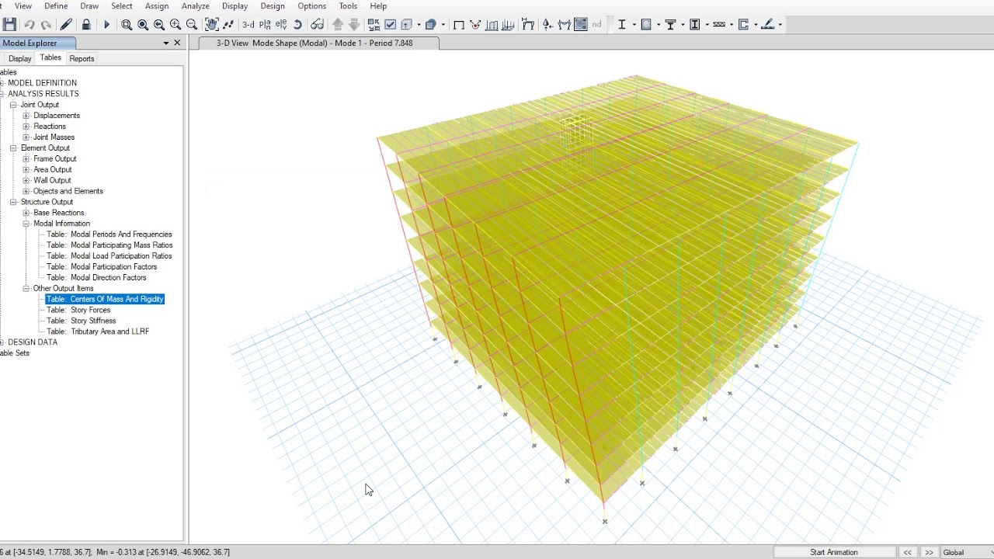Click the next mode >> button
The image size is (994, 559).
928,552
